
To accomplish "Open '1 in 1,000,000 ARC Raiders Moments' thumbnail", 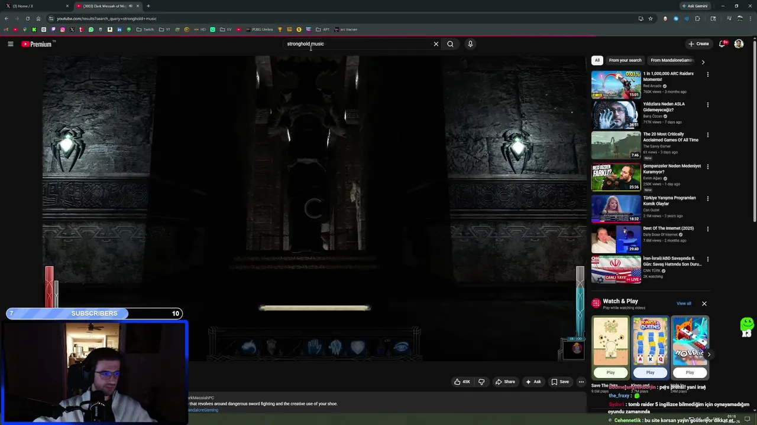I will 616,84.
